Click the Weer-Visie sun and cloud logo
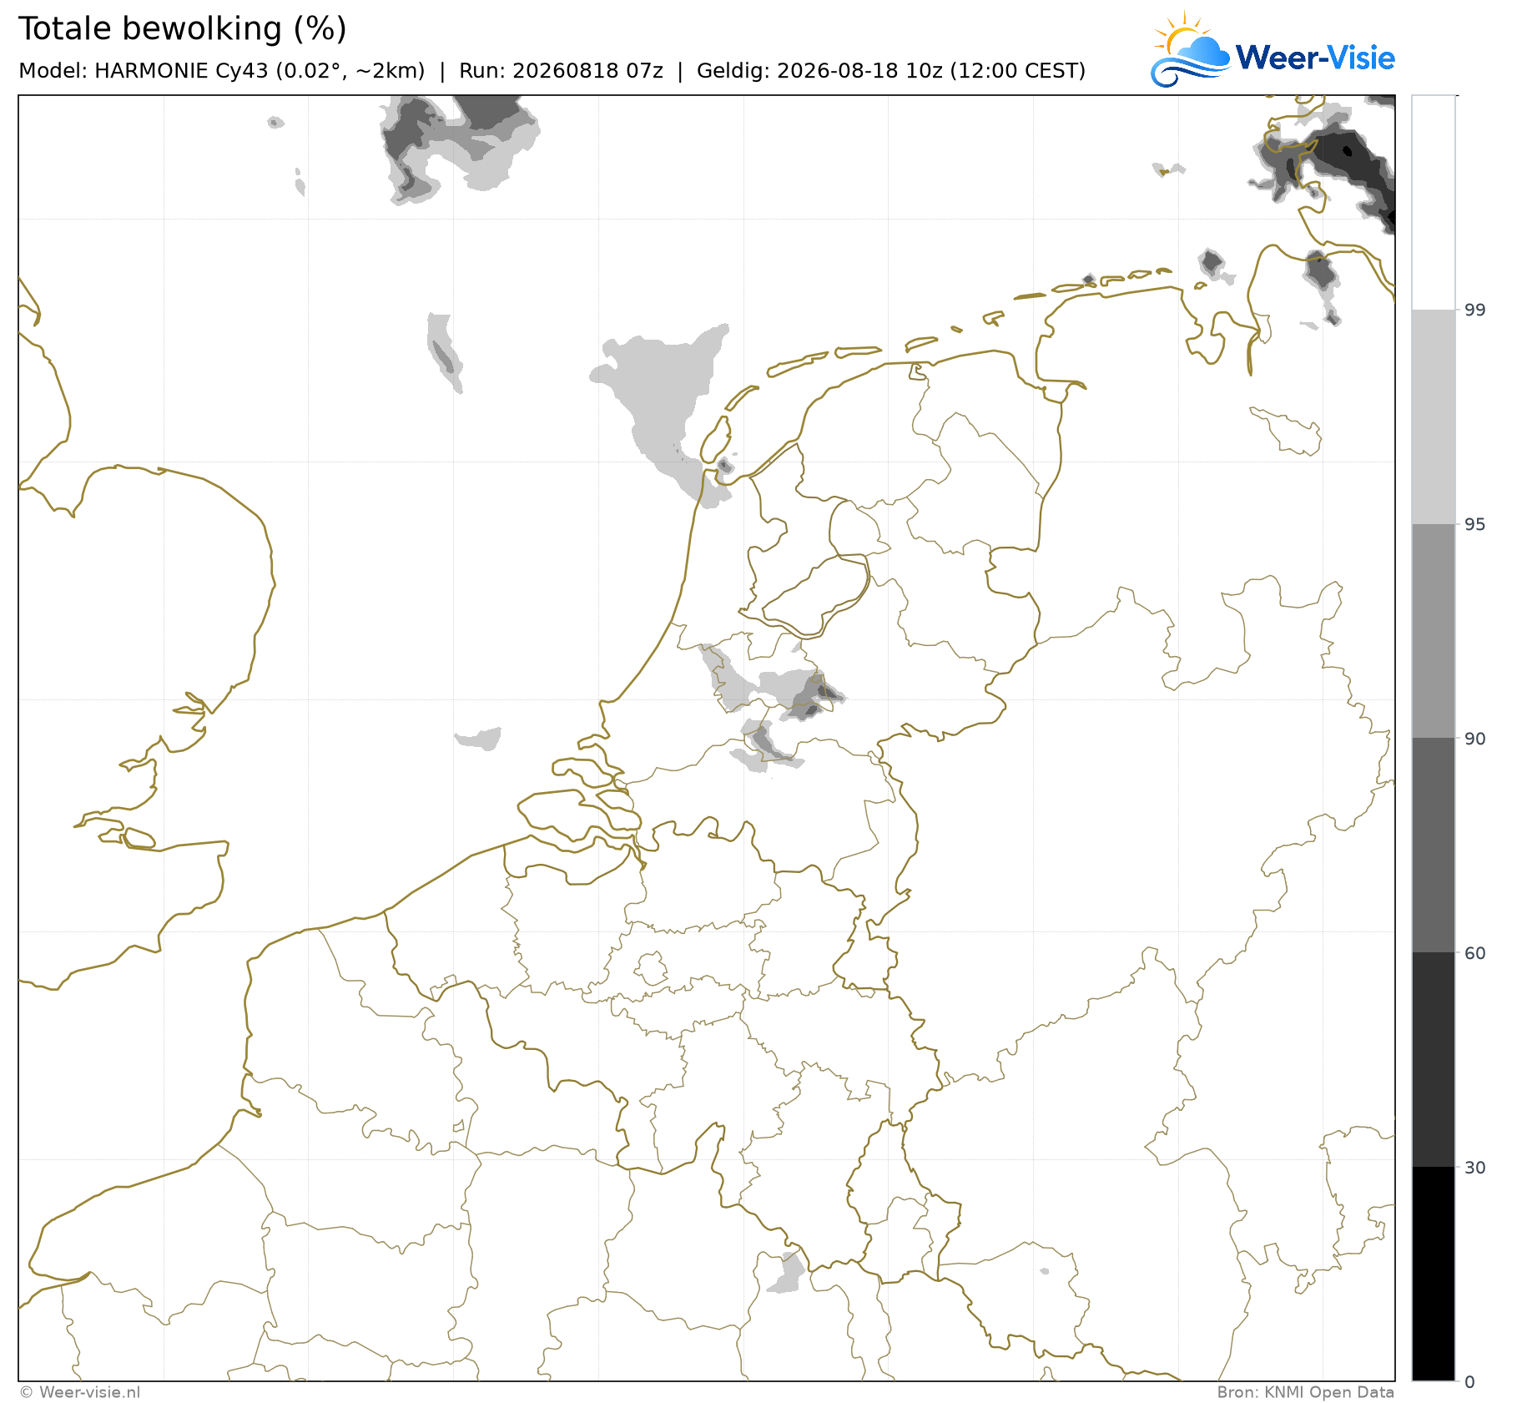1522x1403 pixels. coord(1190,50)
